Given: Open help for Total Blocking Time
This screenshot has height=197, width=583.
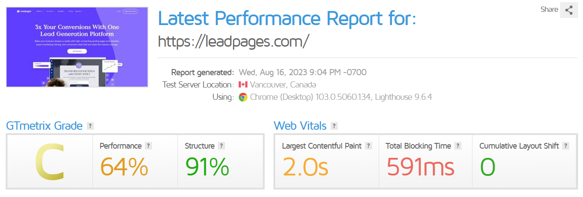Looking at the screenshot, I should [x=458, y=146].
